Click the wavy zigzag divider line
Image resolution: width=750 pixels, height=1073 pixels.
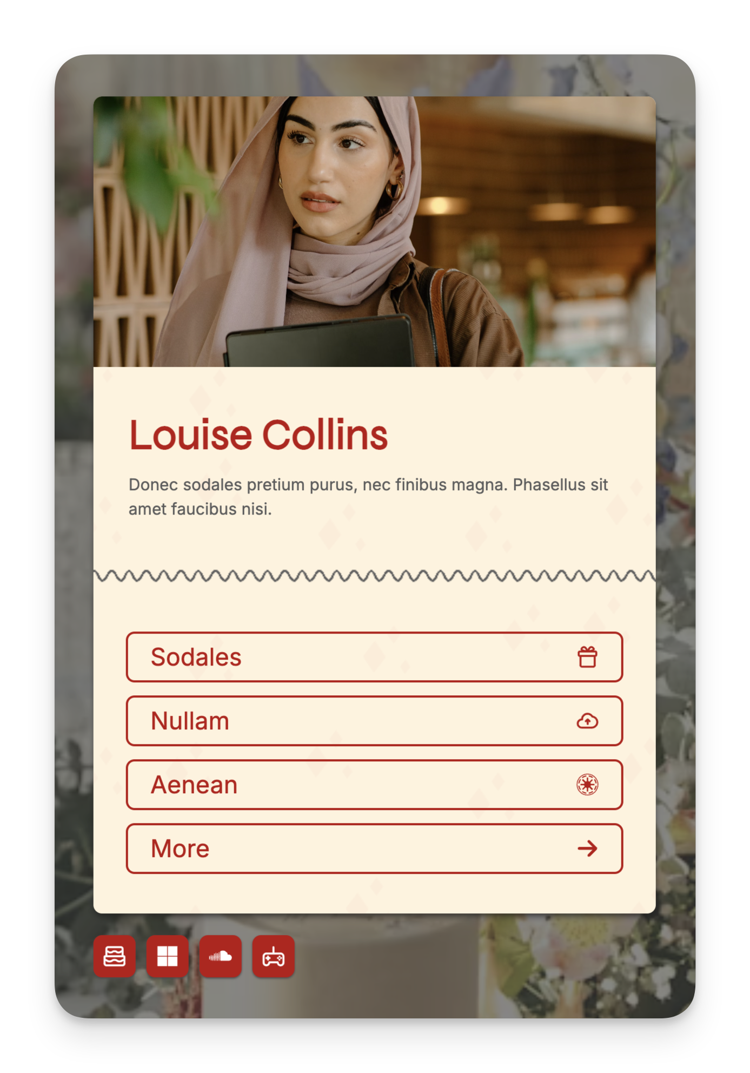click(x=374, y=576)
